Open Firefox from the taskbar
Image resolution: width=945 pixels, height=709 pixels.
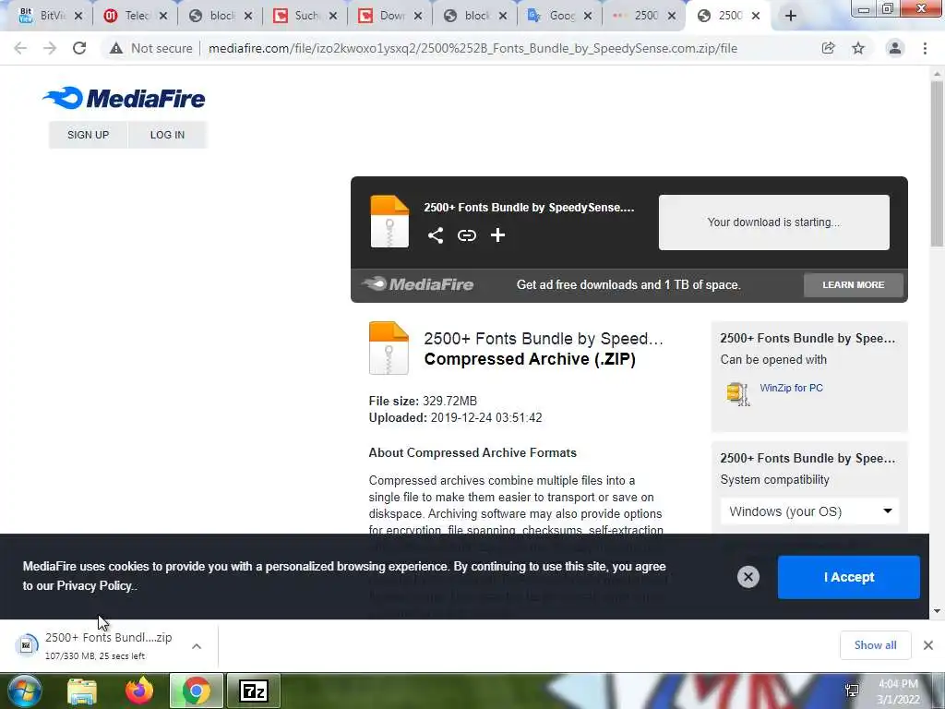[139, 691]
